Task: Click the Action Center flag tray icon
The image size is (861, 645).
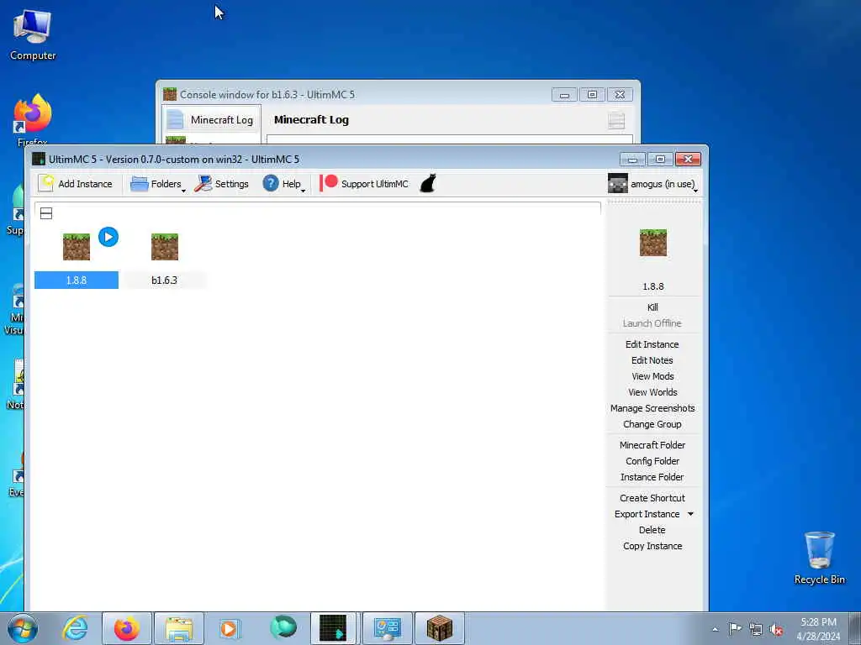Action: [735, 629]
